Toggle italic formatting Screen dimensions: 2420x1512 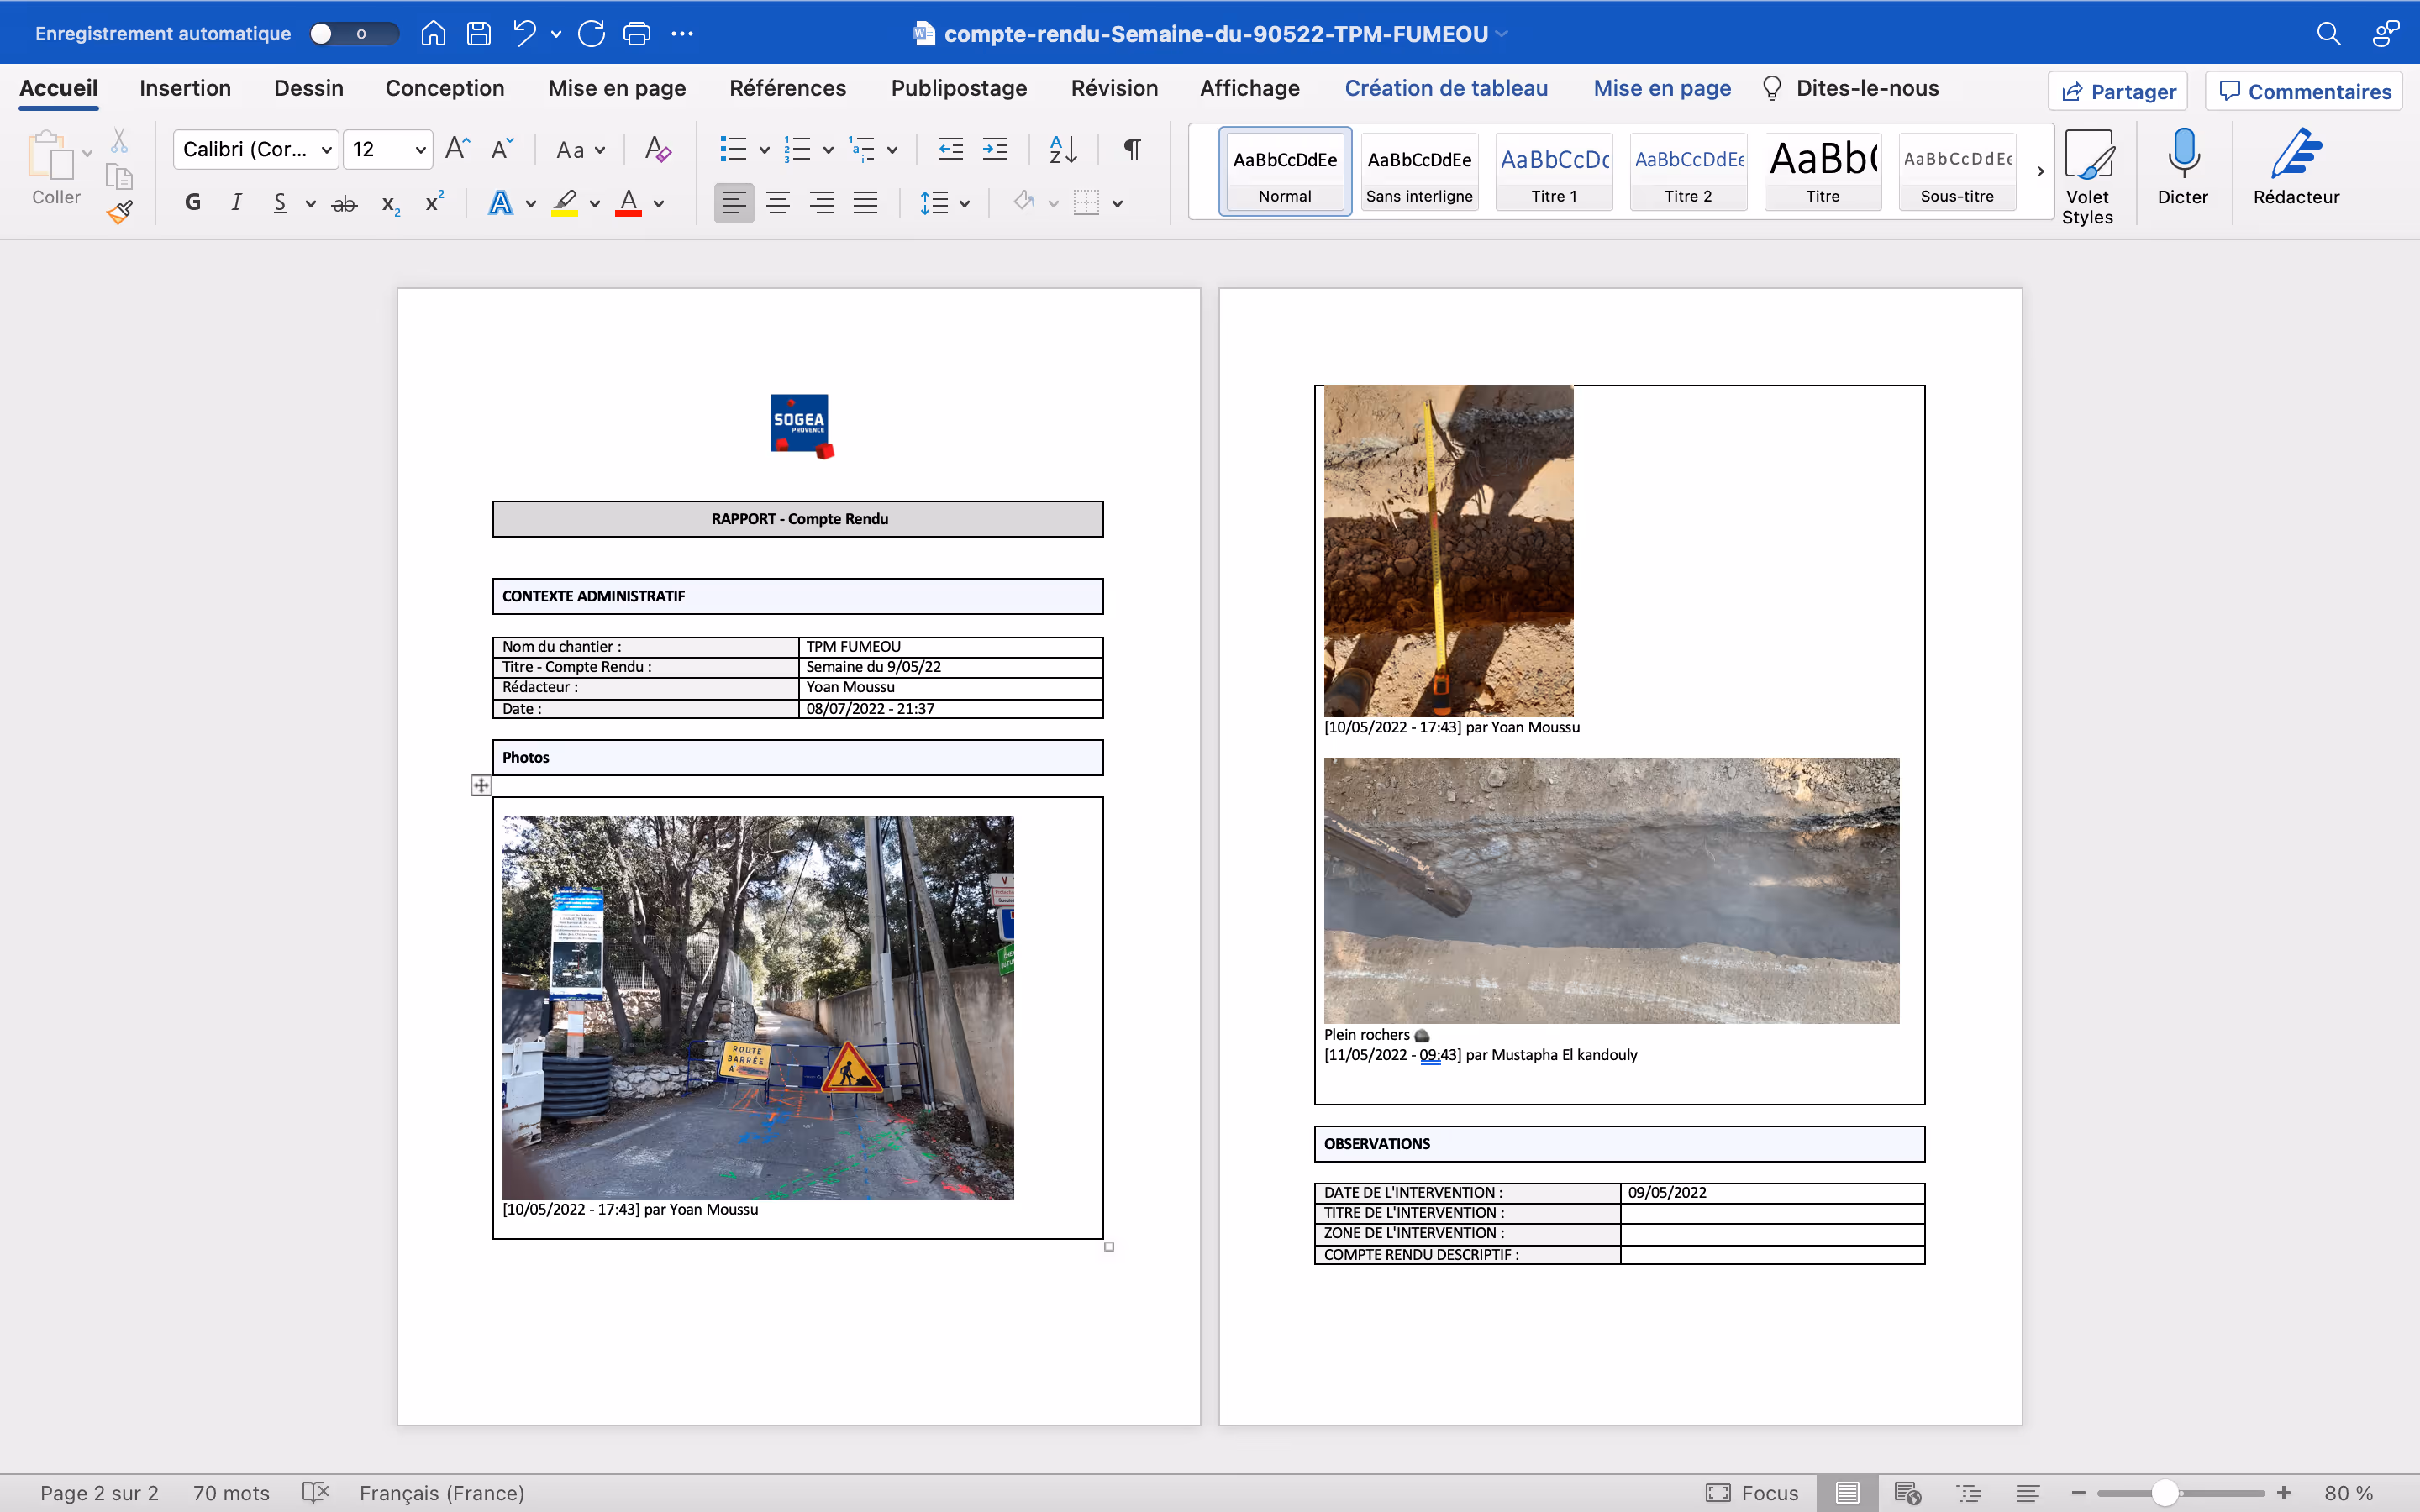coord(236,203)
